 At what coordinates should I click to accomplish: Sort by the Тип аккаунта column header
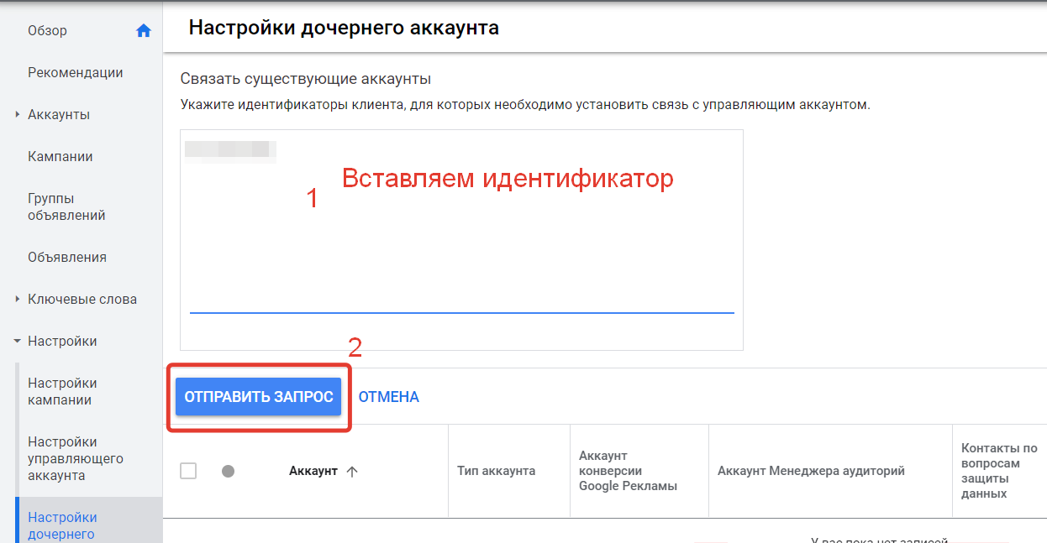[496, 471]
